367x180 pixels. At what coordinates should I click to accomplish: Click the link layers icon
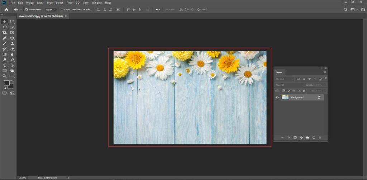(283, 138)
